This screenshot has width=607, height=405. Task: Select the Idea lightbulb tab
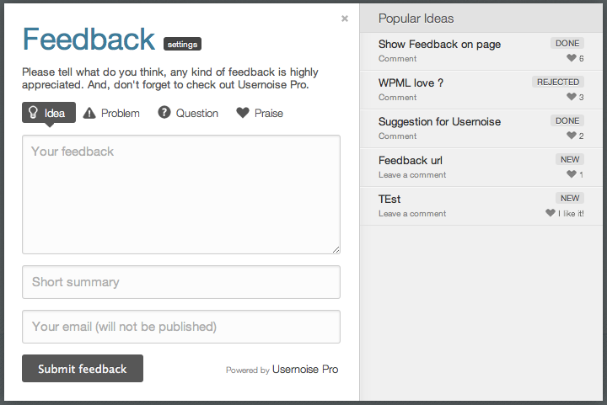pyautogui.click(x=49, y=113)
